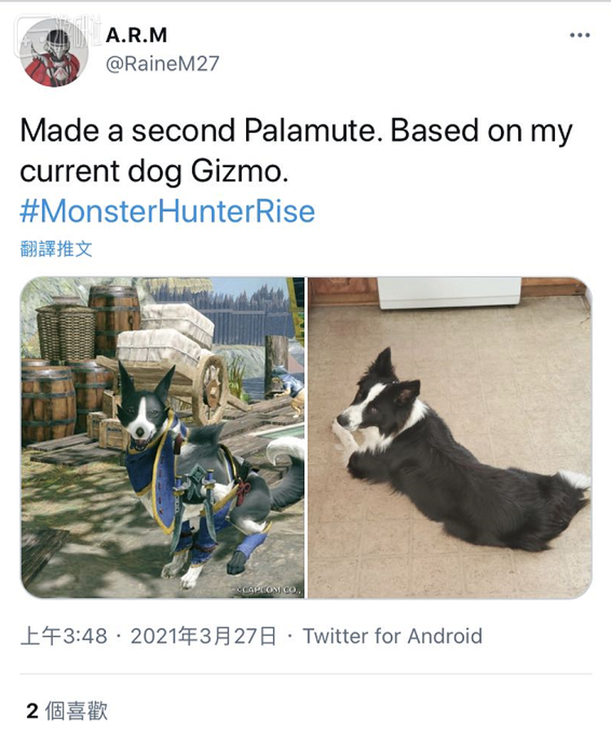The image size is (611, 733).
Task: View the 2 個喜歡 likes list
Action: (x=67, y=711)
